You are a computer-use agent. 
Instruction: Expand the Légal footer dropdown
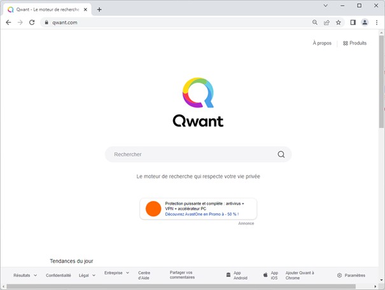coord(87,275)
